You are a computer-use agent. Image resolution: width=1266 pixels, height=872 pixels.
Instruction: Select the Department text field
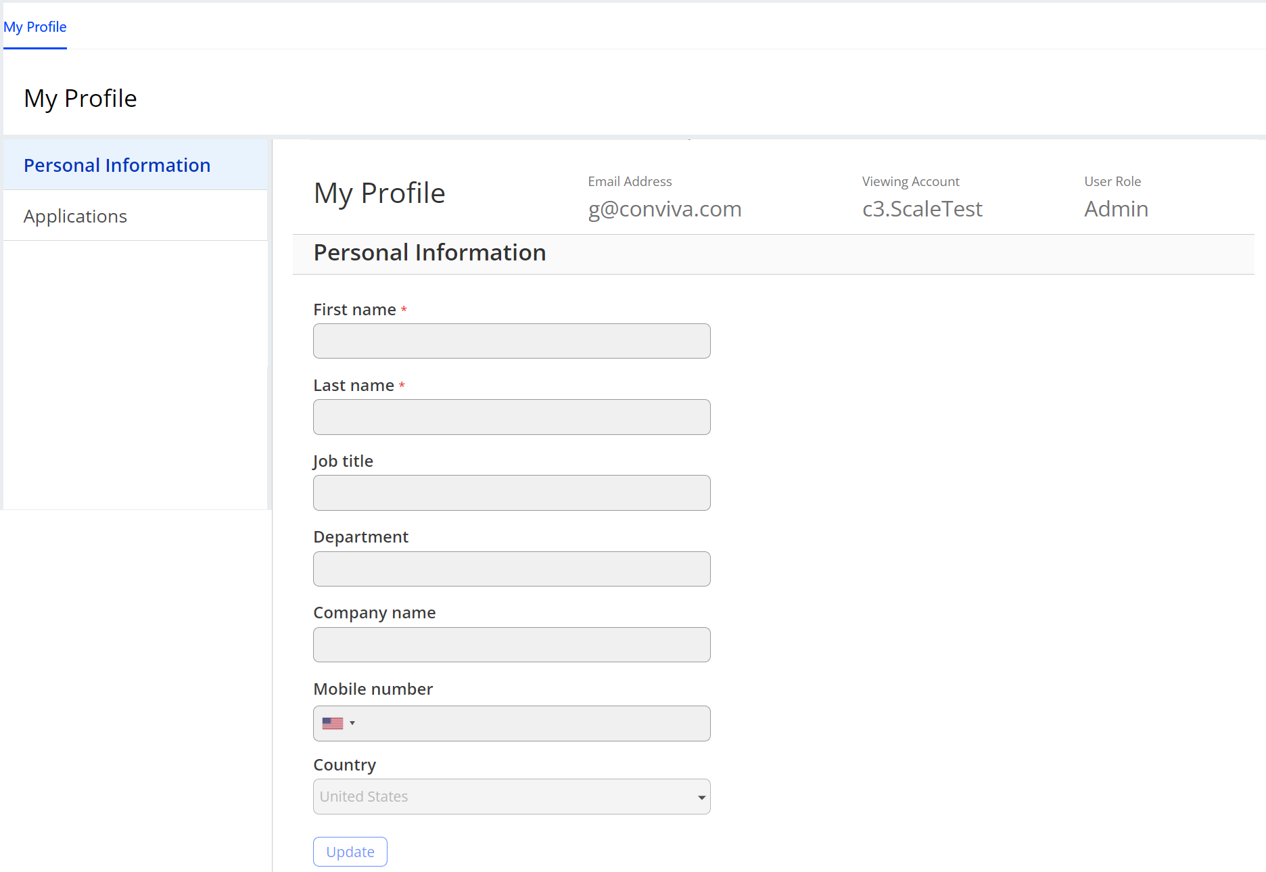pyautogui.click(x=511, y=569)
